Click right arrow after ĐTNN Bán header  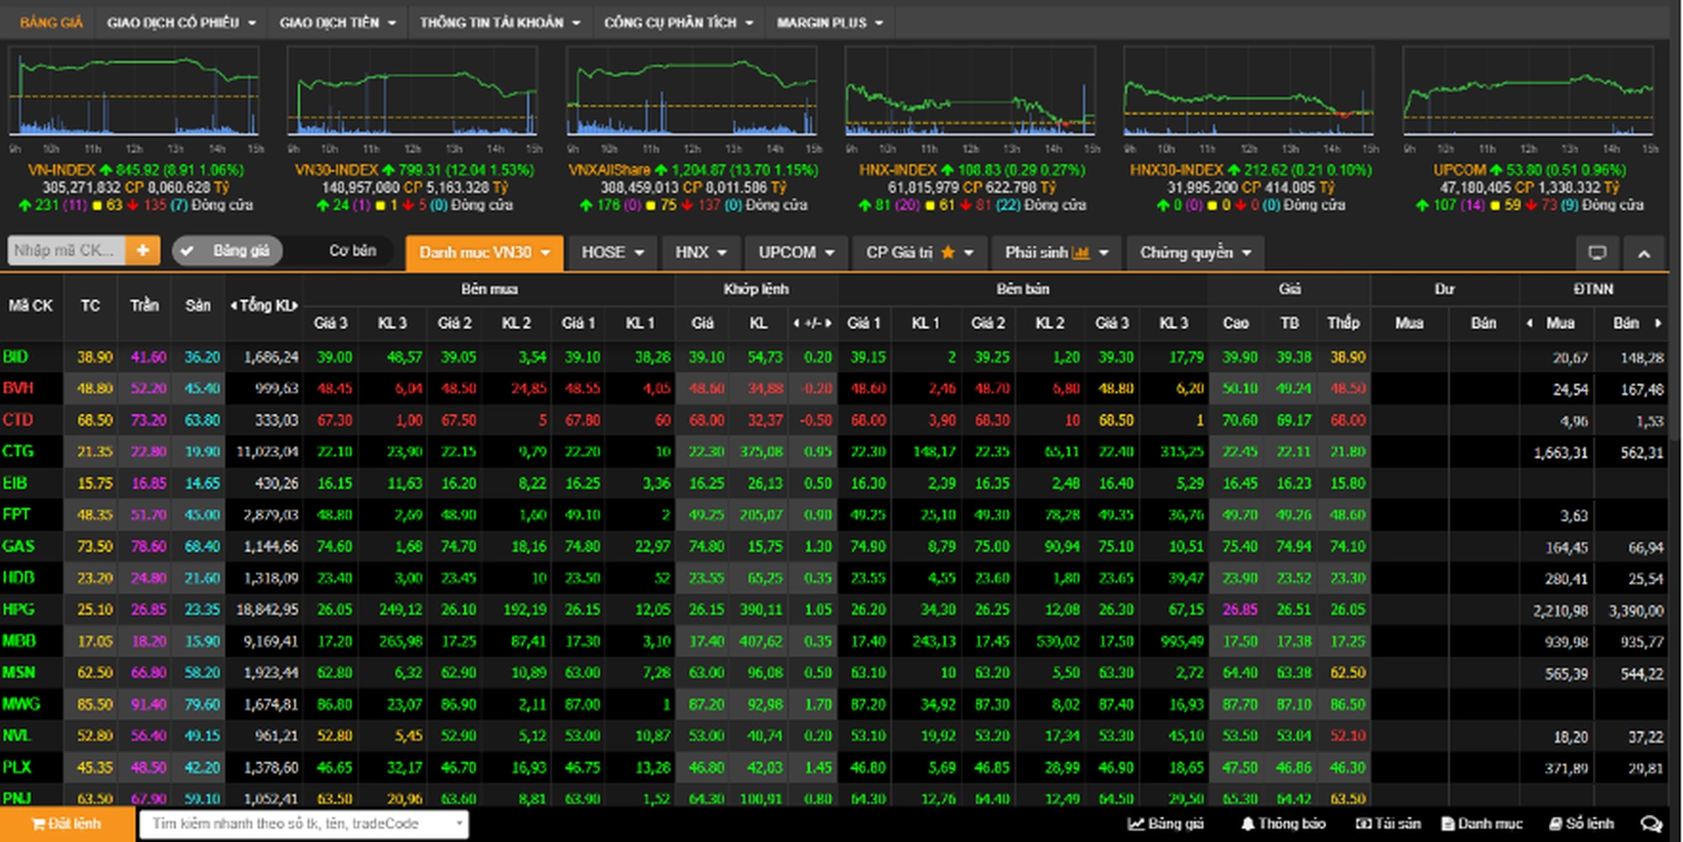[x=1658, y=323]
